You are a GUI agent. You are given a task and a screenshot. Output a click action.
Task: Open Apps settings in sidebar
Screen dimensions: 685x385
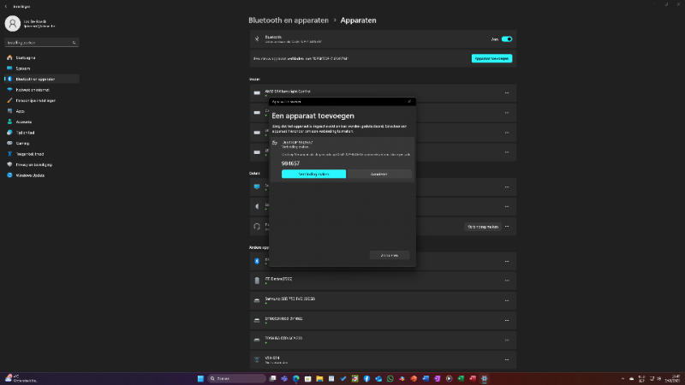21,110
